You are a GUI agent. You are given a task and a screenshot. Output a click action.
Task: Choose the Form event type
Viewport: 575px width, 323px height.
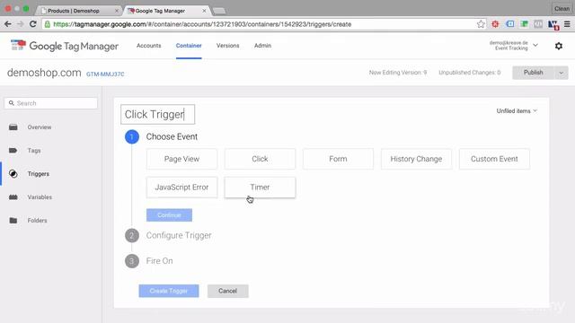point(338,159)
